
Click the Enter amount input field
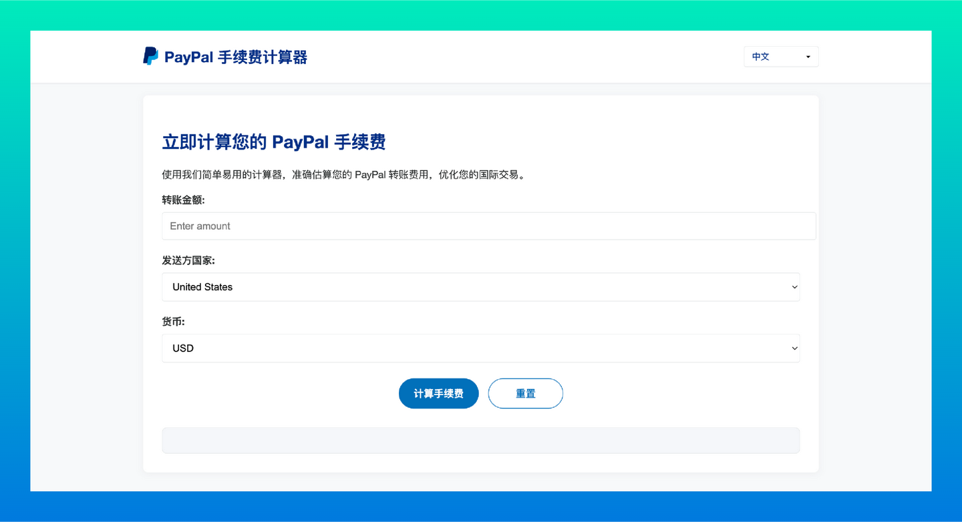(x=488, y=226)
